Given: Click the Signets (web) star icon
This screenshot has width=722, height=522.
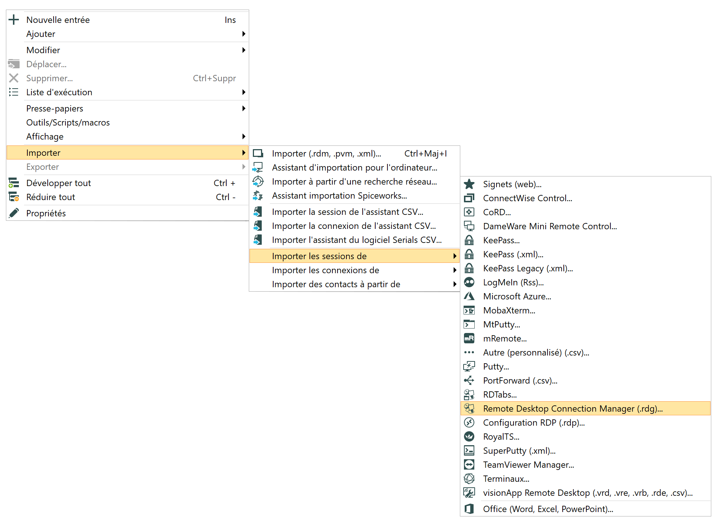Looking at the screenshot, I should click(x=469, y=184).
